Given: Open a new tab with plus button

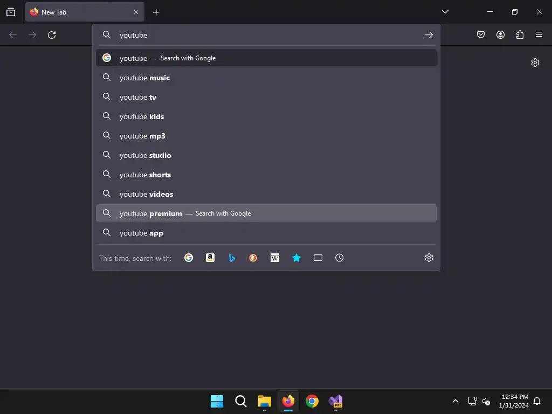Looking at the screenshot, I should click(156, 12).
